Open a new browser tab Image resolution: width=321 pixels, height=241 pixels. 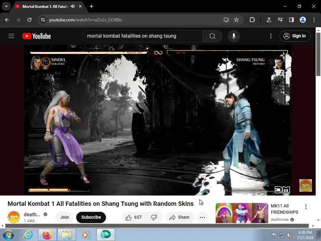92,6
